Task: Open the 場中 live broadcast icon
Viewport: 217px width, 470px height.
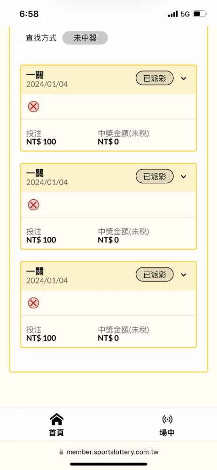Action: 167,419
